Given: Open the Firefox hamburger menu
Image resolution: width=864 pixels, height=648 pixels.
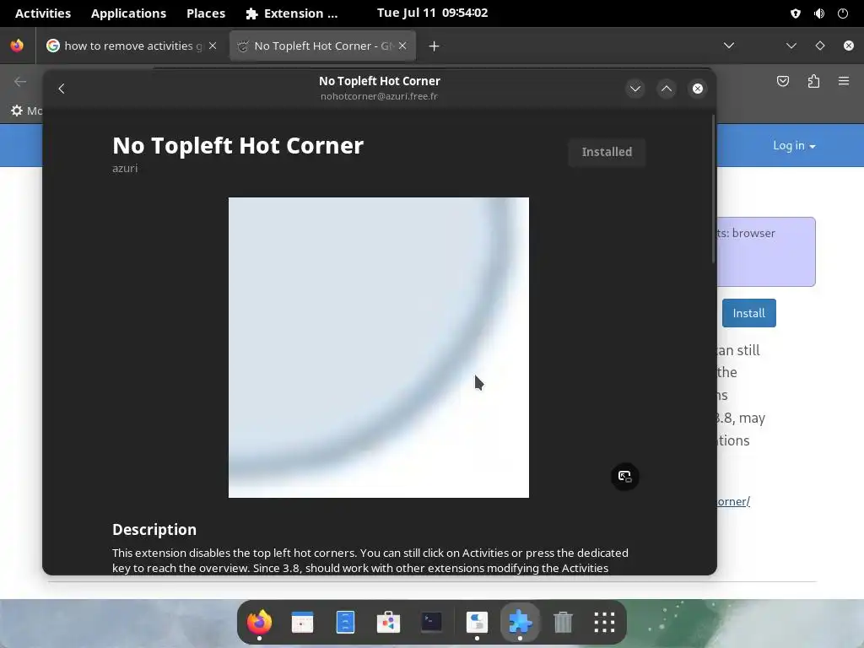Looking at the screenshot, I should (x=844, y=82).
